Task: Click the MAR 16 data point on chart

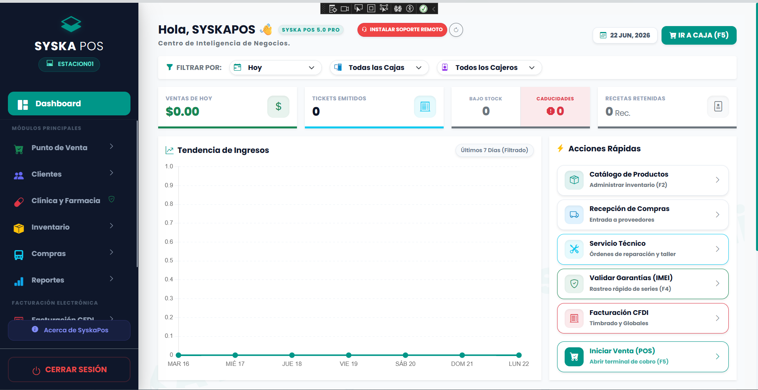Action: 178,355
